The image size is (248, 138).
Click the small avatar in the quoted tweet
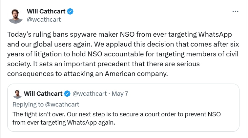pyautogui.click(x=17, y=94)
